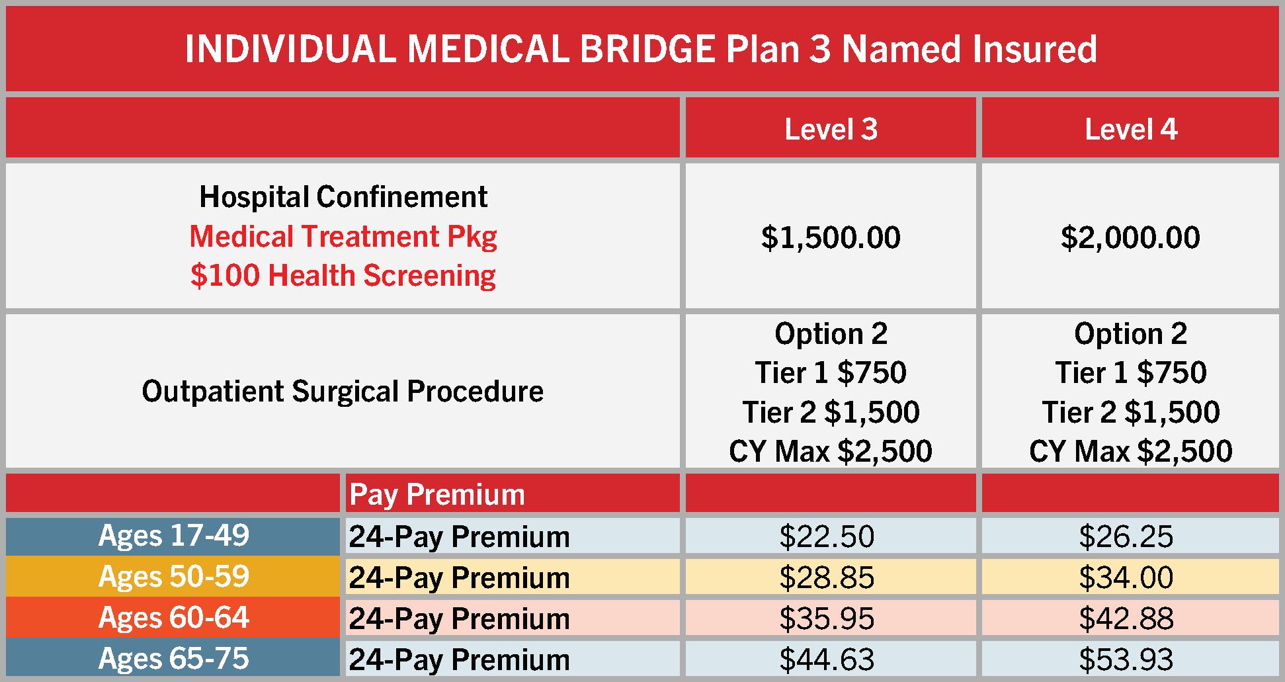1285x682 pixels.
Task: Select the Pay Premium header cell
Action: tap(513, 493)
